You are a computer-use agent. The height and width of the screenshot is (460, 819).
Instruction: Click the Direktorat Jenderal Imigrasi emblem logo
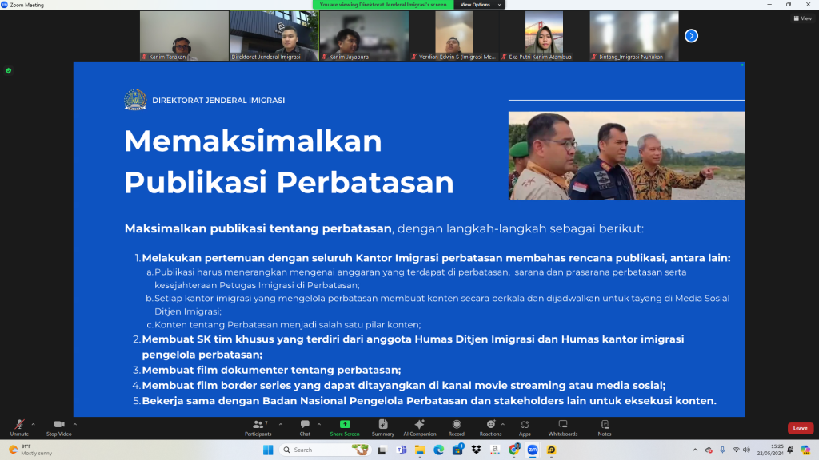pyautogui.click(x=135, y=100)
